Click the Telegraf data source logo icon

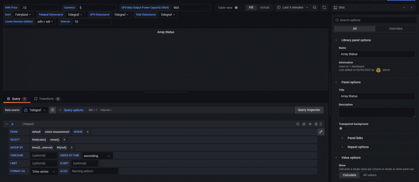(26, 110)
